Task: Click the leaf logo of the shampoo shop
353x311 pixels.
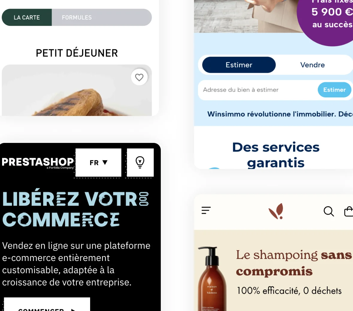Action: (x=276, y=211)
